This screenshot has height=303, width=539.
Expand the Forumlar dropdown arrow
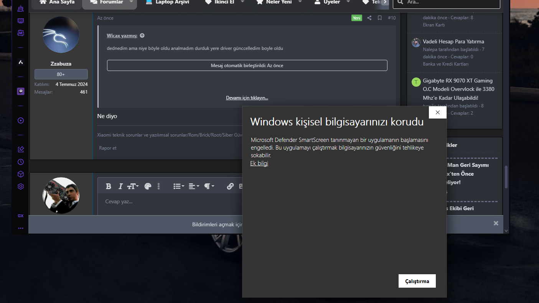point(131,2)
